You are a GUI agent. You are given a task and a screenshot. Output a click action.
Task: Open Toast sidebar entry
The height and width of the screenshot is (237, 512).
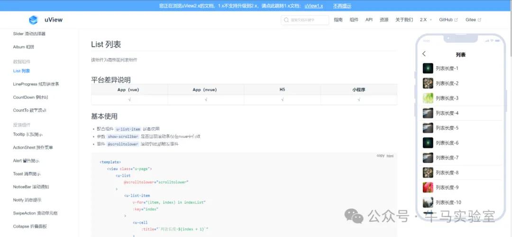coord(27,174)
